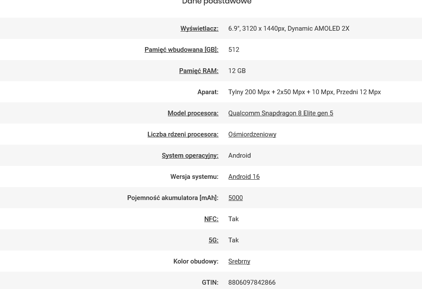
Task: Click the Liczba rdzeni procesora label
Action: [183, 134]
